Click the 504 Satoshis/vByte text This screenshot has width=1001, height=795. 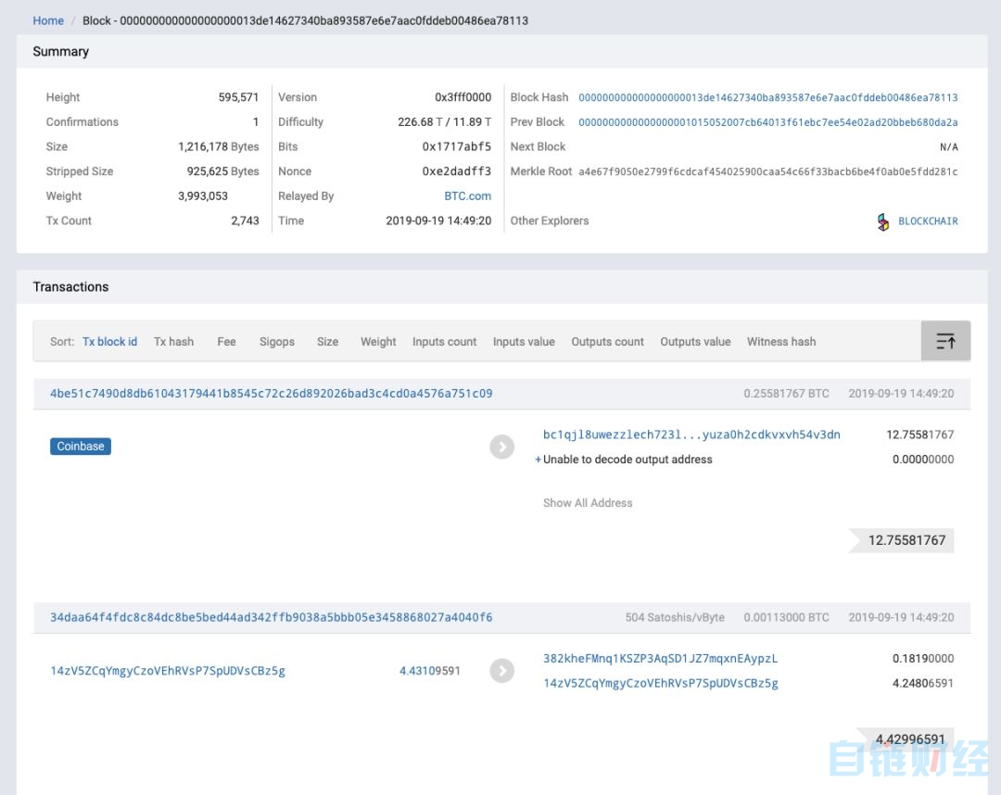pos(675,618)
